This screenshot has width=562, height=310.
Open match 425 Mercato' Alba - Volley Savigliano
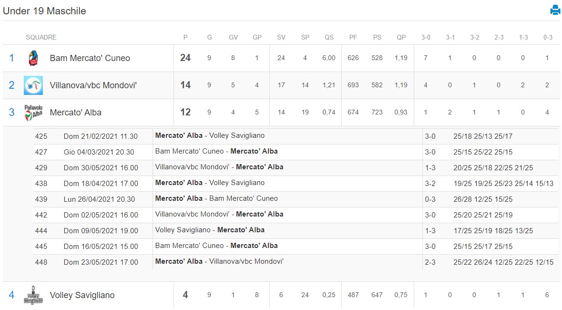tap(296, 136)
